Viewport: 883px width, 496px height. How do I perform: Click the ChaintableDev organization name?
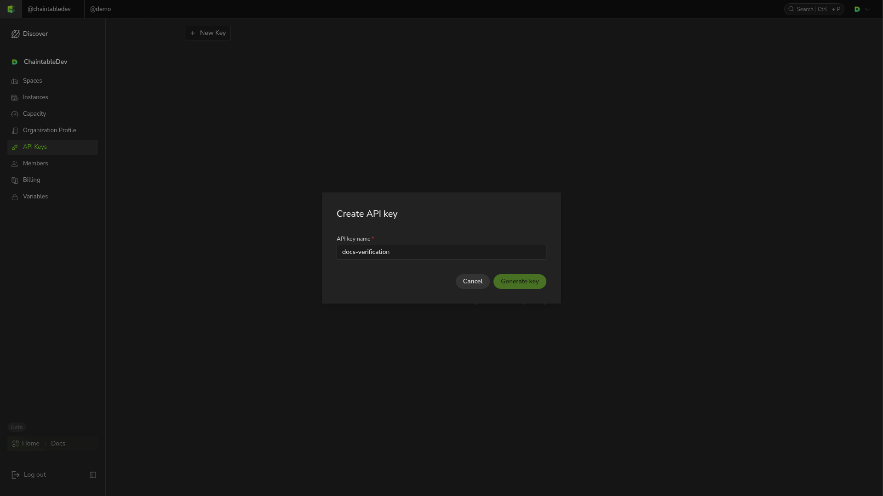click(46, 62)
